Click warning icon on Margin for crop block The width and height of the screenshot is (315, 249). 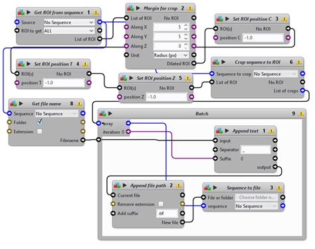pos(190,9)
